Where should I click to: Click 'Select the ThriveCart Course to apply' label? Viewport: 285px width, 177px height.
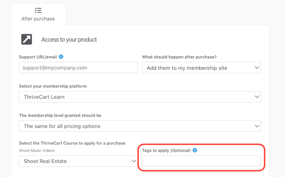(72, 143)
